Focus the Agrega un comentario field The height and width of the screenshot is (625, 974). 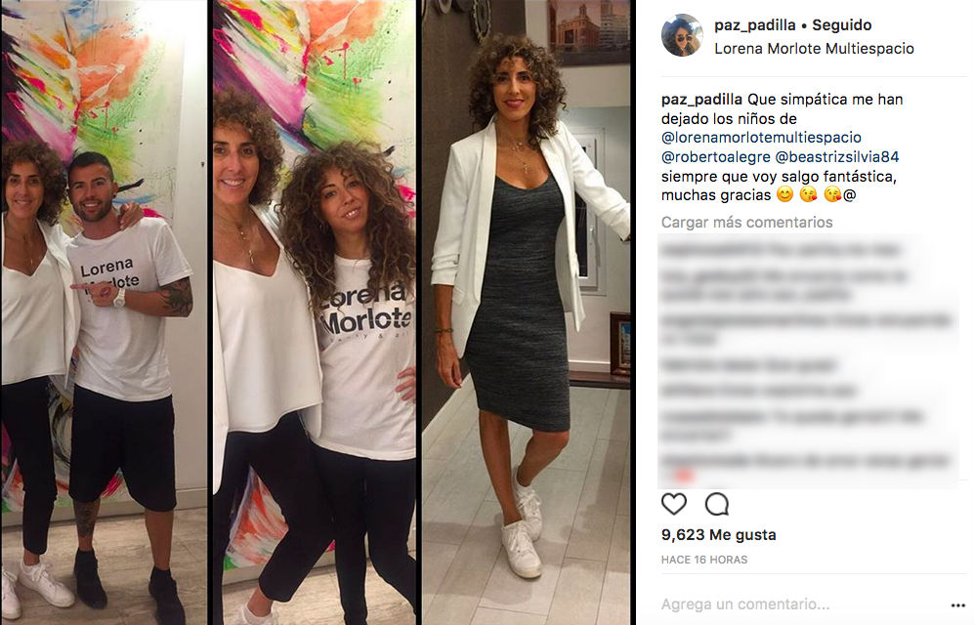[801, 604]
